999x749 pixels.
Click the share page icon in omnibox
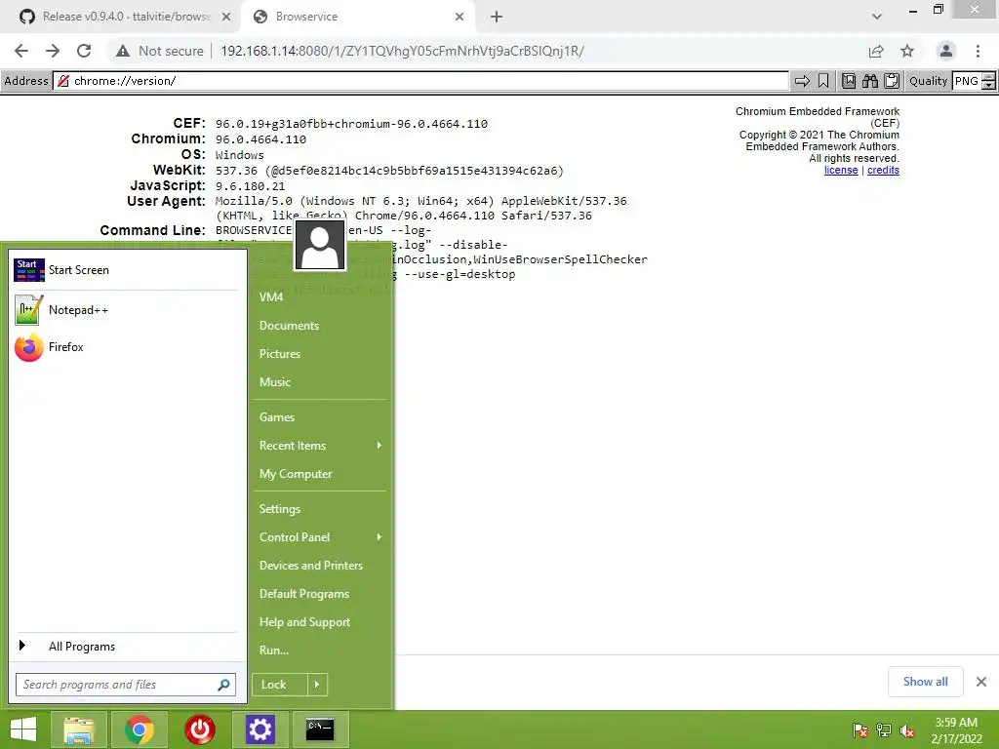tap(876, 51)
